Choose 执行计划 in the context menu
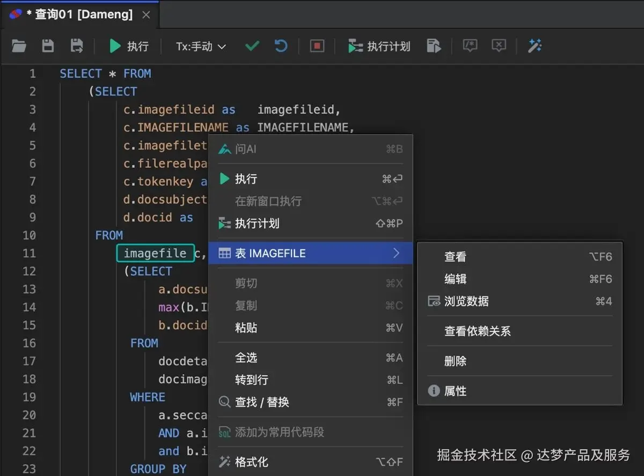 tap(310, 224)
